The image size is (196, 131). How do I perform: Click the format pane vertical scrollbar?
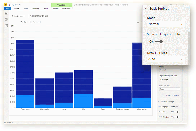coord(182,88)
